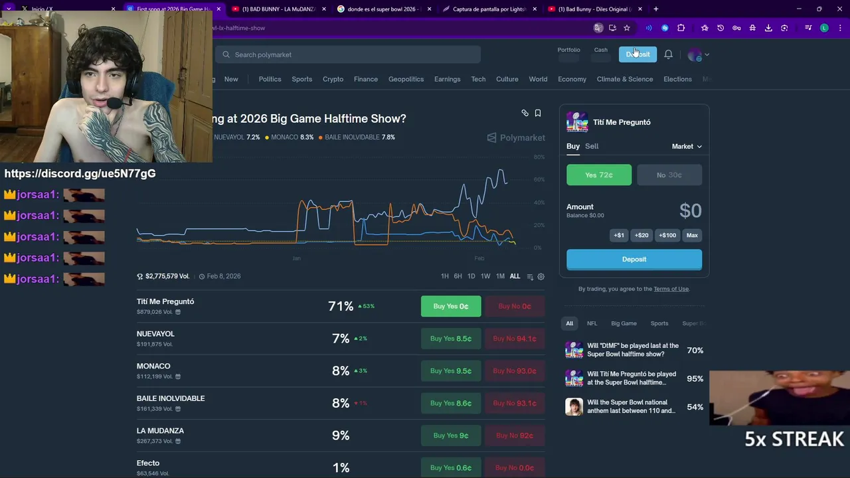Switch to 'donde es el super bowl 2026' tab

tap(384, 9)
